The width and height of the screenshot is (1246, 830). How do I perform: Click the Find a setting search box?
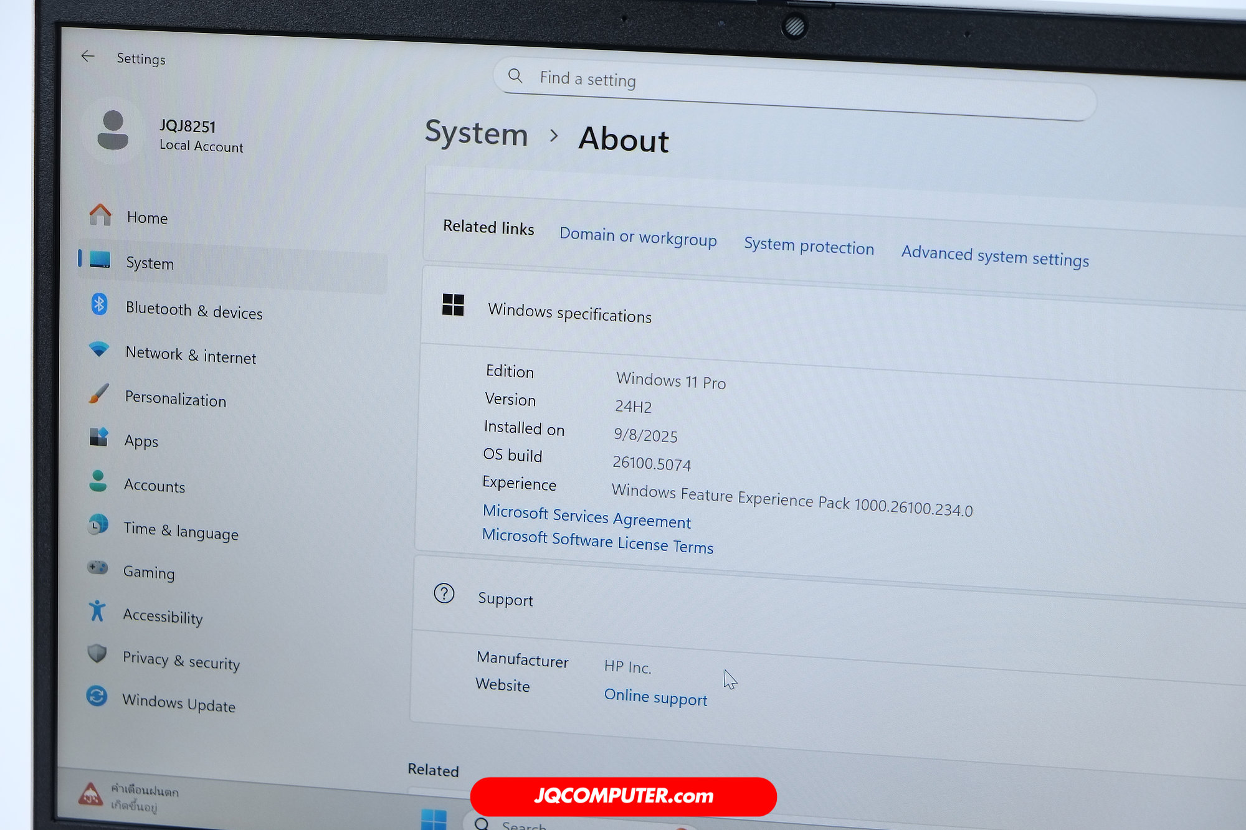tap(795, 88)
